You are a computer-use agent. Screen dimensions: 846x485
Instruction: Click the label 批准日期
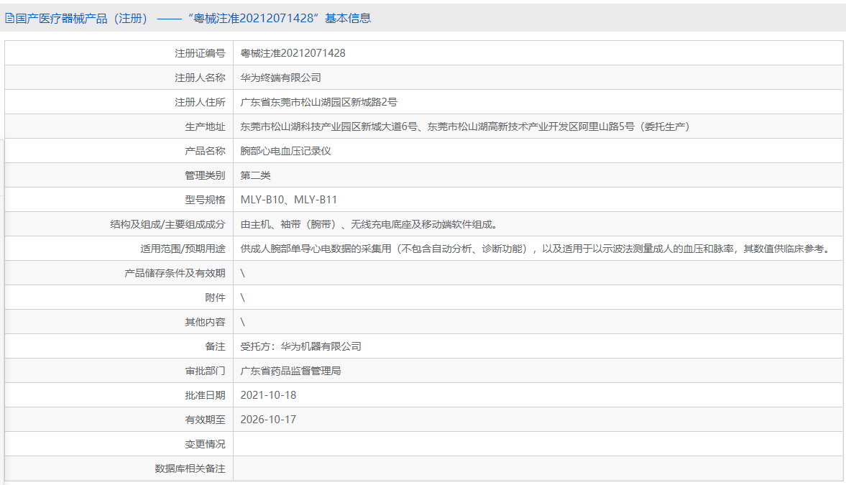205,395
